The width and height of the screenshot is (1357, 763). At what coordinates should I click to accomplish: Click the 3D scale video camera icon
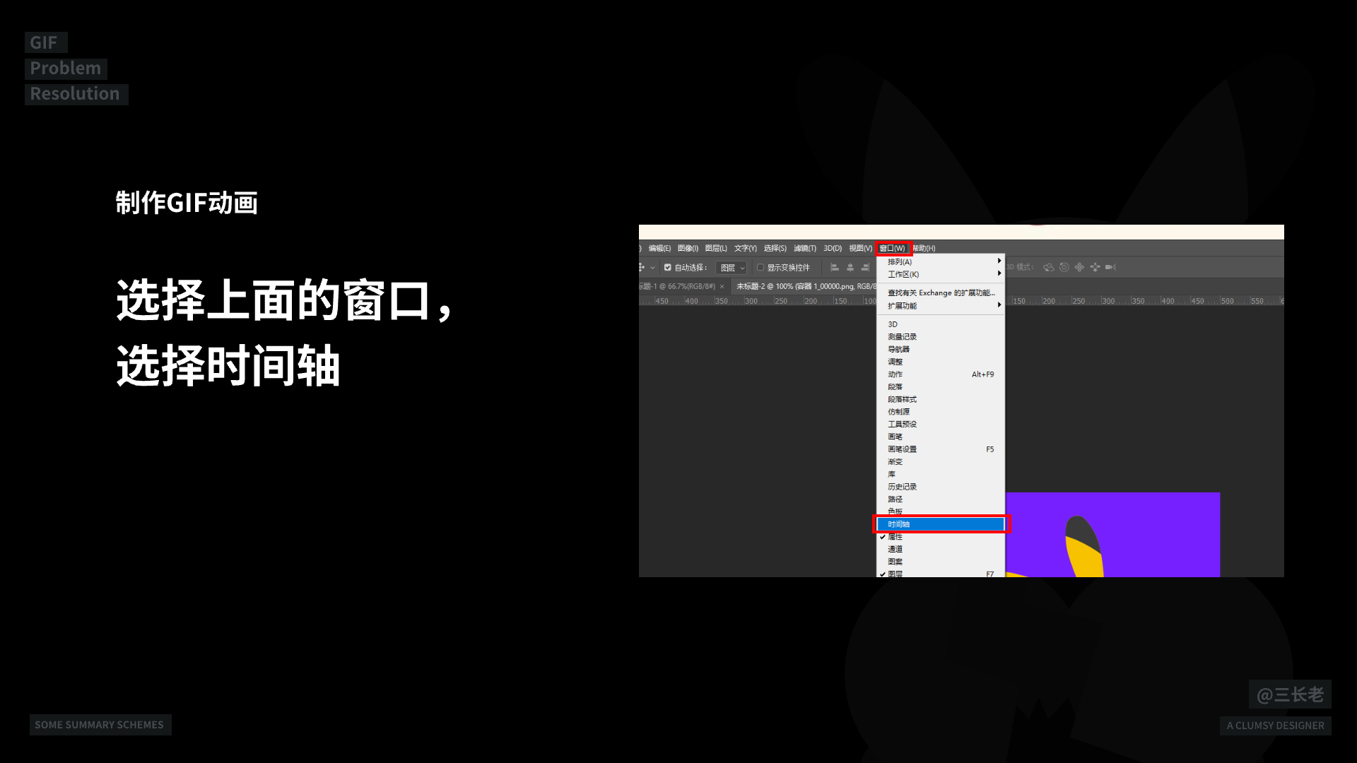tap(1110, 267)
